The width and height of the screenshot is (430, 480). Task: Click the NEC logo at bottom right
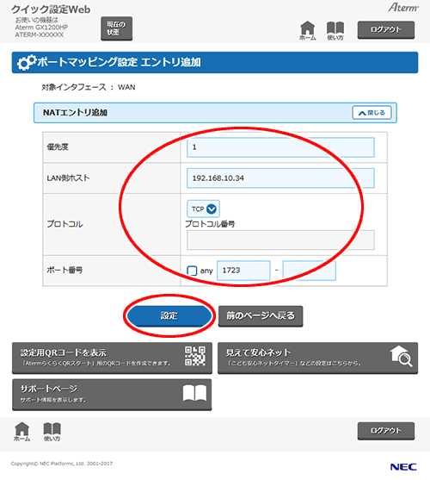pyautogui.click(x=403, y=467)
